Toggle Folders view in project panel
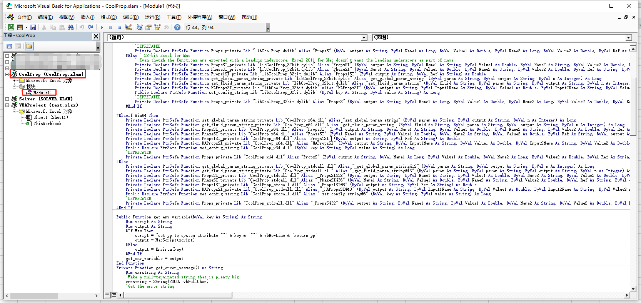This screenshot has height=303, width=641. pos(29,46)
